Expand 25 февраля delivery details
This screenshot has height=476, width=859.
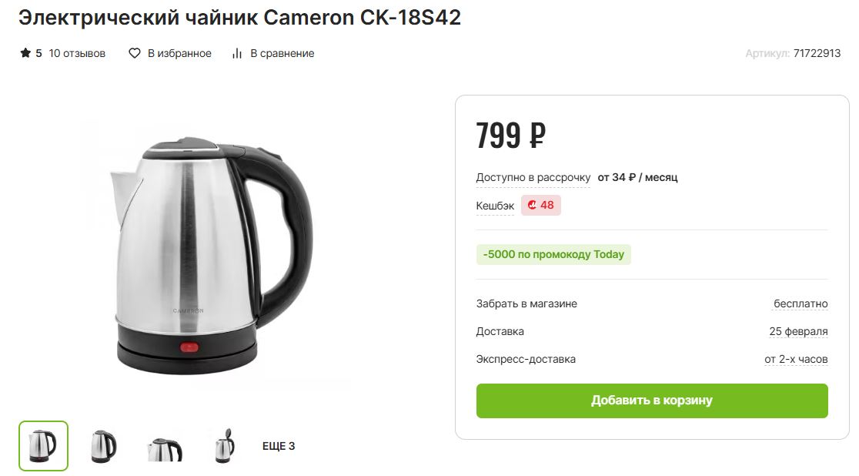coord(798,331)
